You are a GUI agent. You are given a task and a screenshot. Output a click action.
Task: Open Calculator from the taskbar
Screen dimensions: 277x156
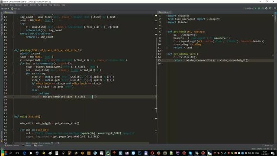(57, 153)
